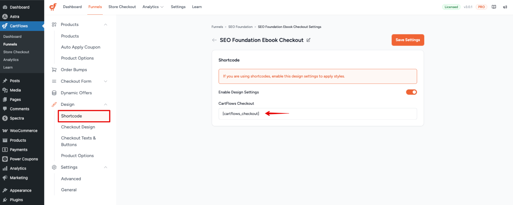Click the Spectra logo icon
This screenshot has width=513, height=205.
click(5, 118)
